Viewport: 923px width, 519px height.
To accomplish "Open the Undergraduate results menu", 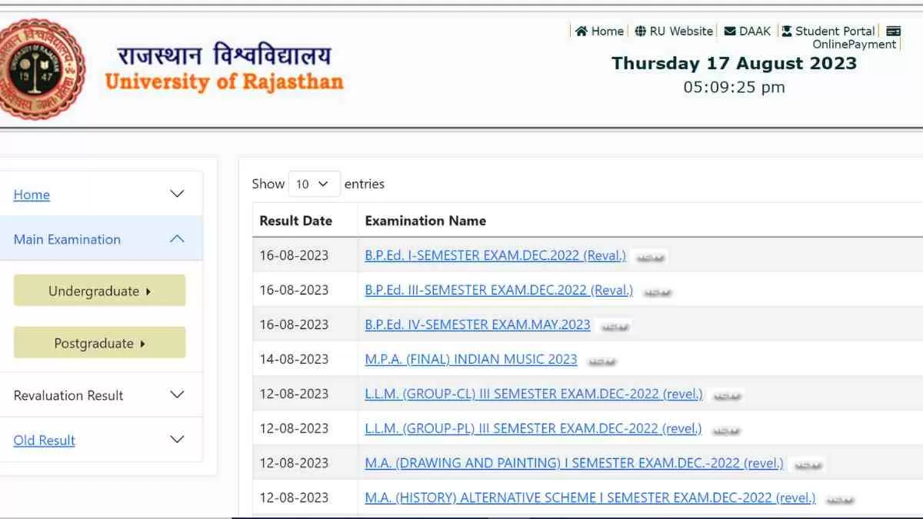I will [99, 291].
